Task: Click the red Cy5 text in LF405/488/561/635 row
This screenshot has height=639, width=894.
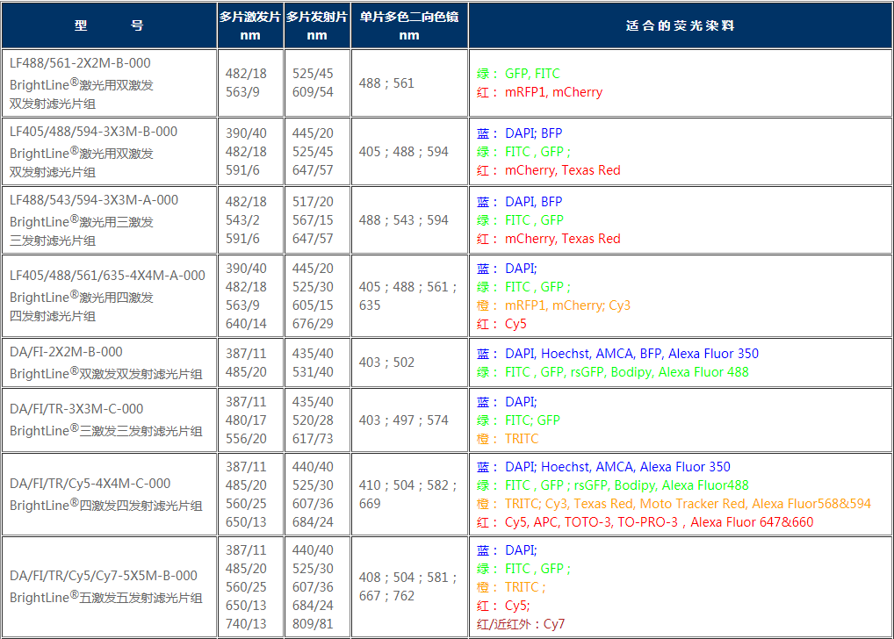Action: pos(515,325)
